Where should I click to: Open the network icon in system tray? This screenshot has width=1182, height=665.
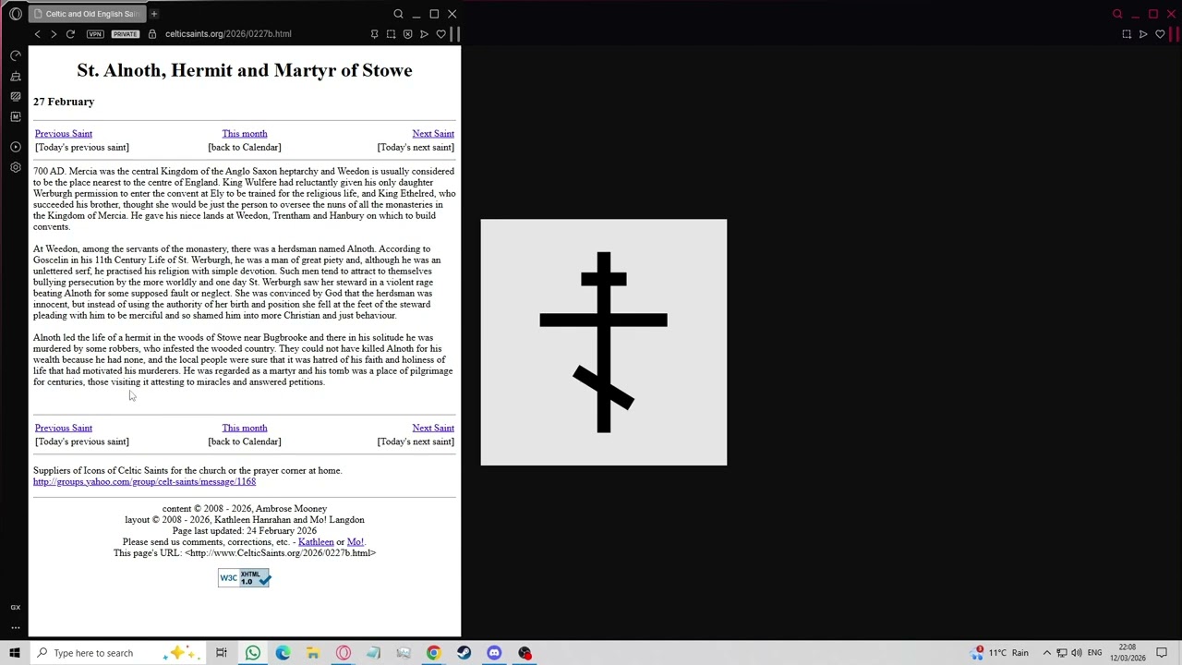click(x=1062, y=653)
